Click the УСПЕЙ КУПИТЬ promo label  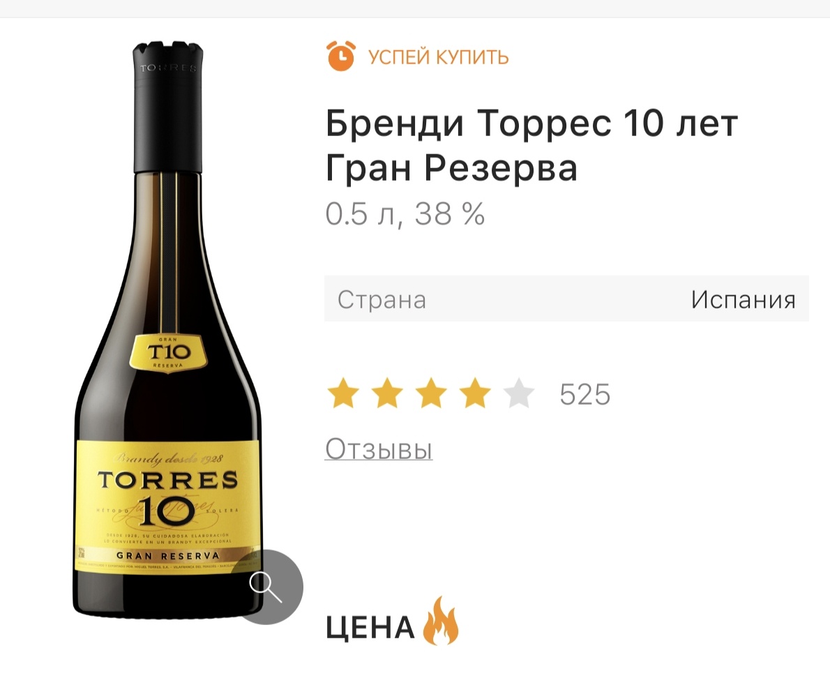tap(438, 57)
